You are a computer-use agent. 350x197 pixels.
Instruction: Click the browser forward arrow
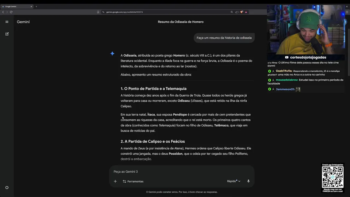tap(7, 12)
